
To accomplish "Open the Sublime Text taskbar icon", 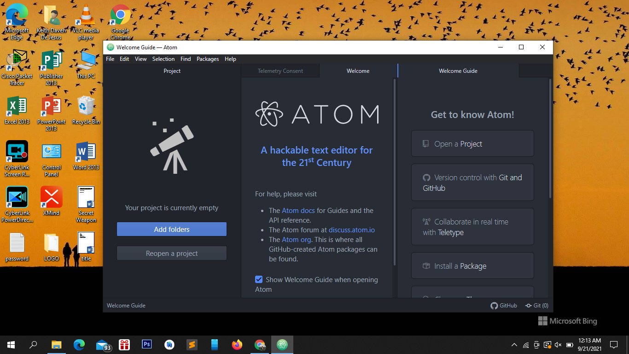I will [192, 344].
